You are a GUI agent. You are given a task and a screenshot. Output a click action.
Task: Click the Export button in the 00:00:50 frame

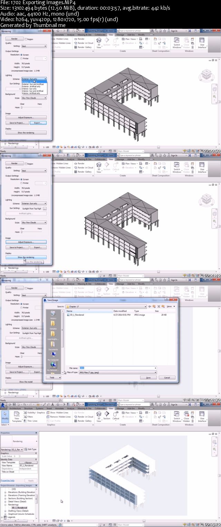pyautogui.click(x=38, y=123)
